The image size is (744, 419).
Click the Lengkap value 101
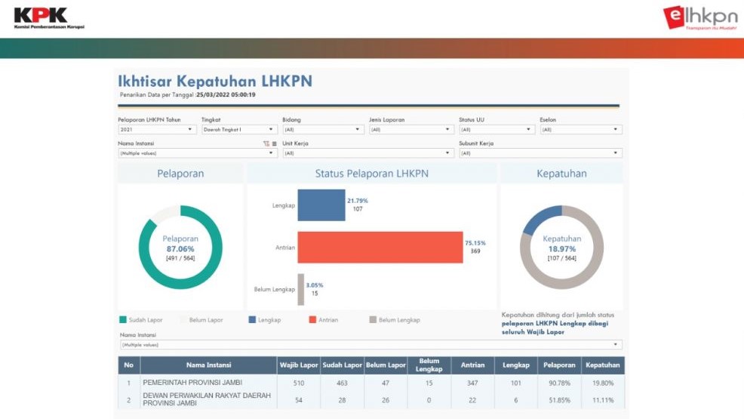(x=516, y=383)
